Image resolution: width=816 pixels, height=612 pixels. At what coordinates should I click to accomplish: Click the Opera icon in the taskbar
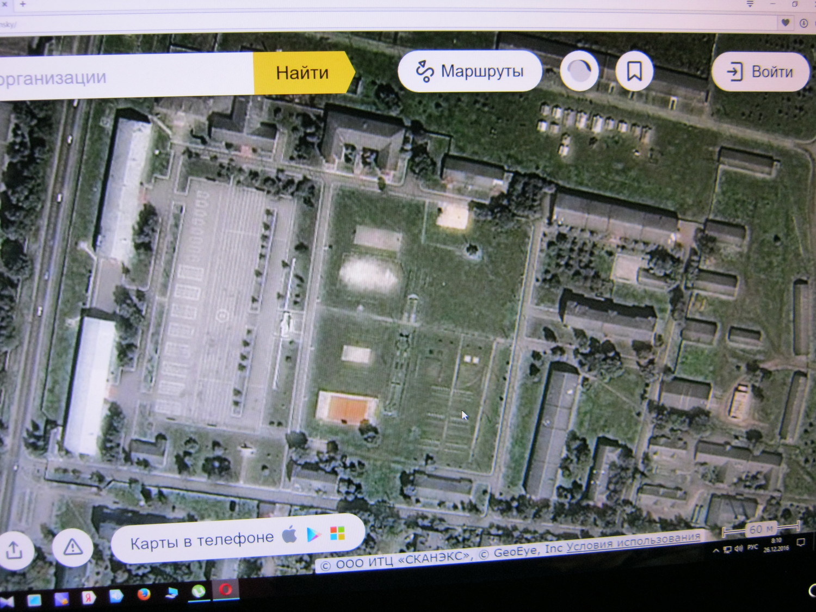(x=226, y=590)
